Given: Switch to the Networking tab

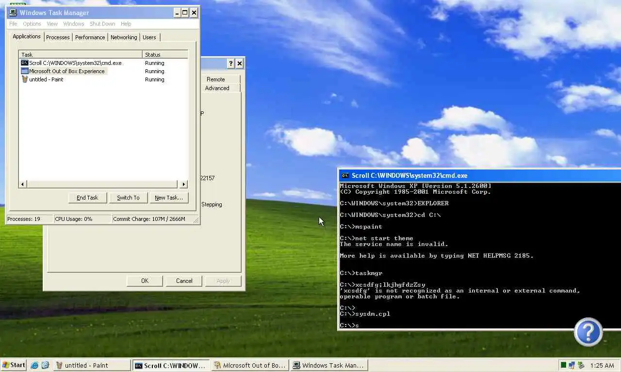Looking at the screenshot, I should 124,37.
